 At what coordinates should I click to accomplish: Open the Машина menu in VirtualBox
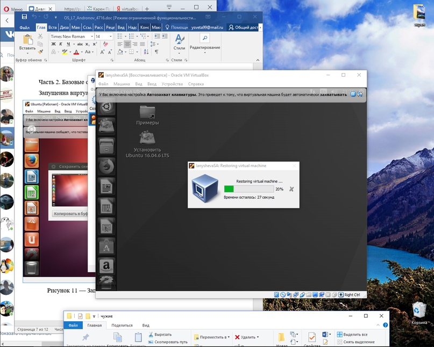point(121,84)
